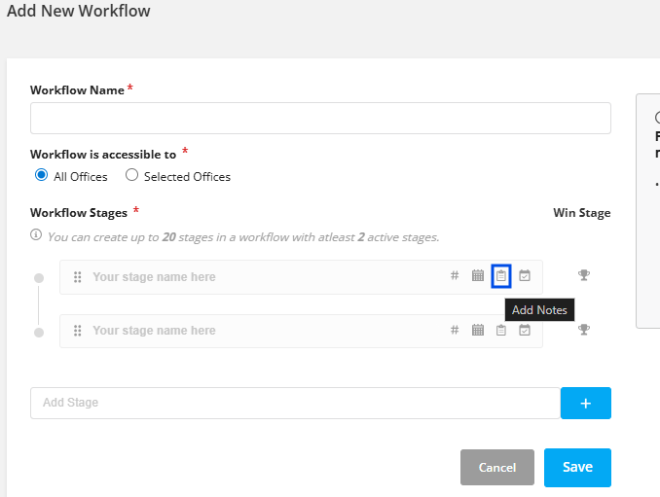
Task: Select the All Offices radio option
Action: 41,176
